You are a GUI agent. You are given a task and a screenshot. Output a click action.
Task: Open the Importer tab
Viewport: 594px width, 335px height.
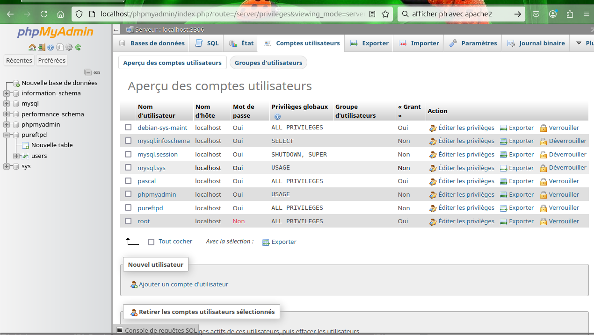[419, 43]
